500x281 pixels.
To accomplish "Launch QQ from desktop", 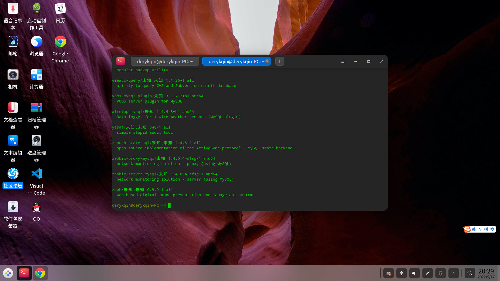I will click(36, 207).
